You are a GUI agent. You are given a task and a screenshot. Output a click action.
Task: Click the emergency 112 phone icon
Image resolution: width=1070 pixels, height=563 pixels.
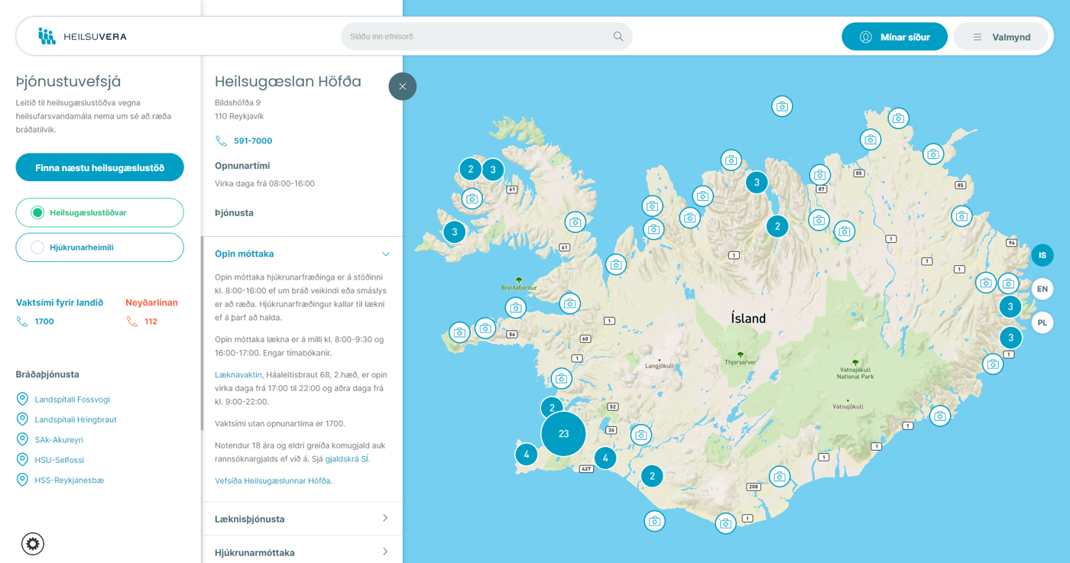132,322
